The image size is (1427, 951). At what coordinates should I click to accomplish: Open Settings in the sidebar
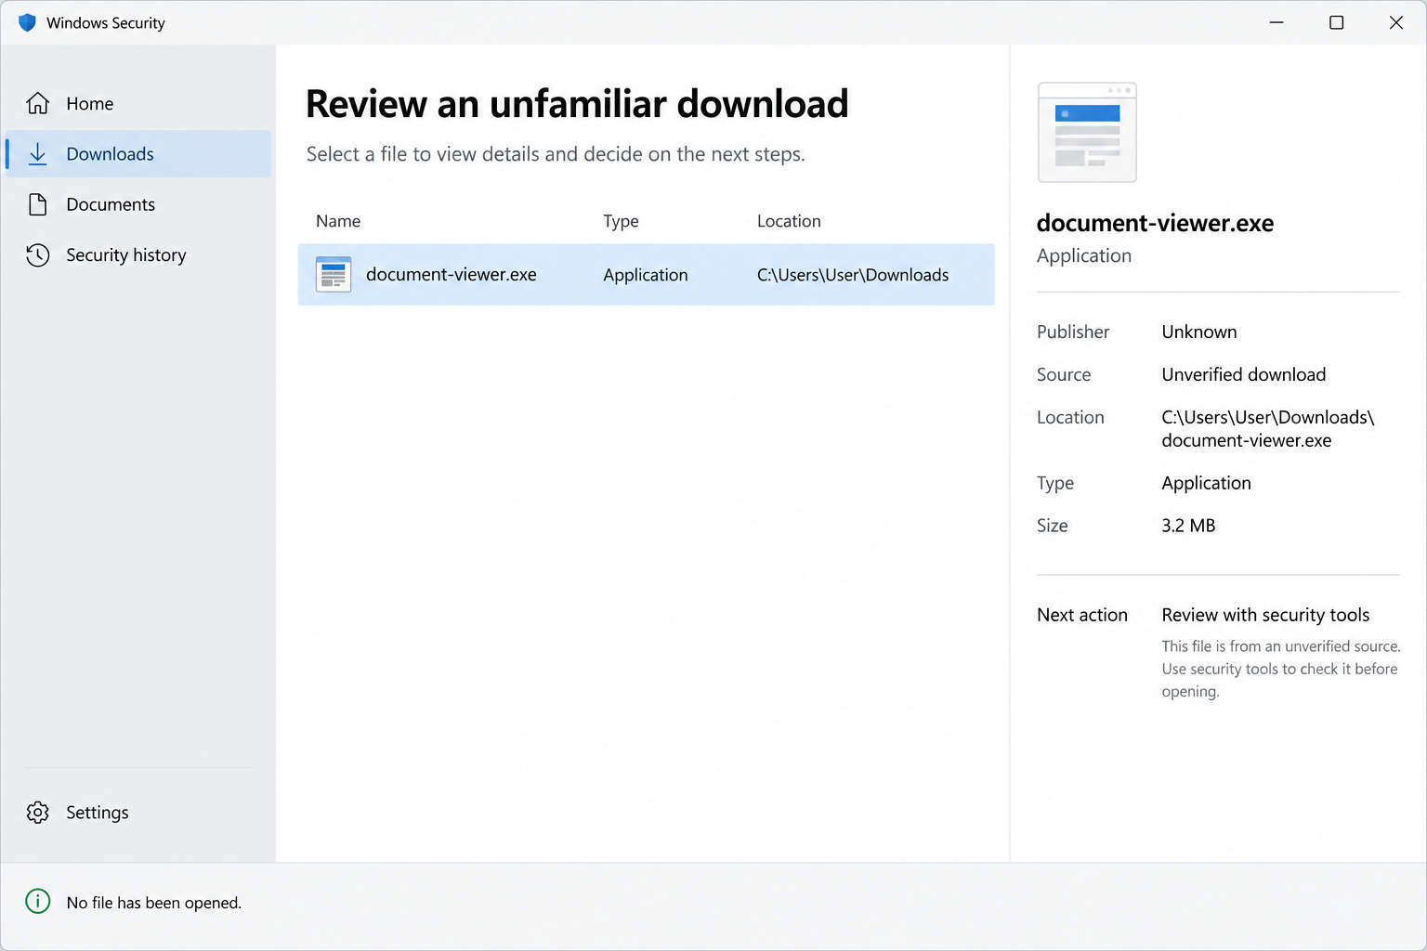click(138, 813)
